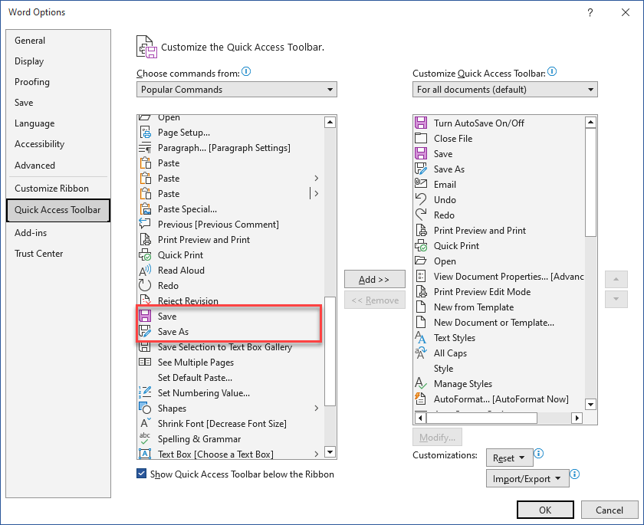Select Set Default Paste... in commands list
The height and width of the screenshot is (525, 644).
coord(230,378)
